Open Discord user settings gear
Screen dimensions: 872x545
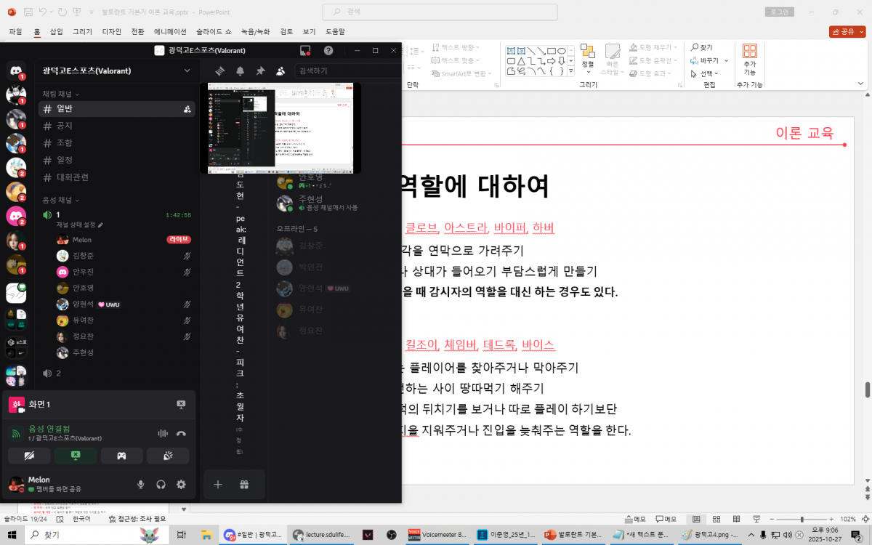181,485
